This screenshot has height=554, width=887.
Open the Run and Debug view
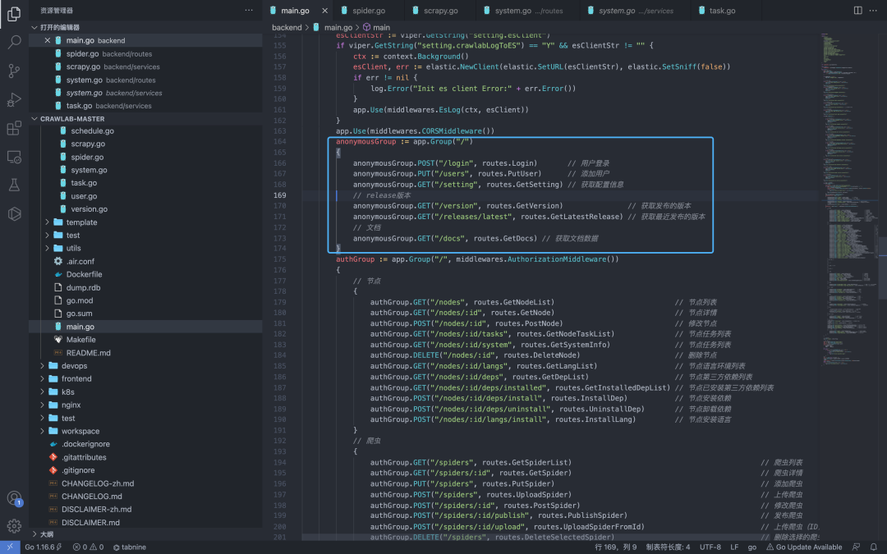pyautogui.click(x=14, y=99)
